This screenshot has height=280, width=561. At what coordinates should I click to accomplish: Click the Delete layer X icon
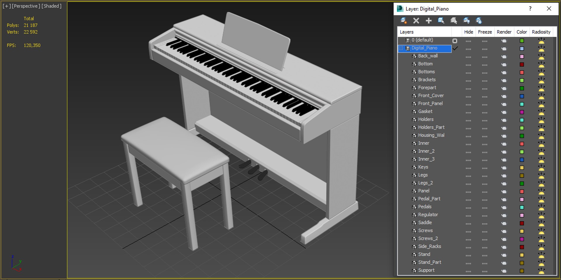pos(416,20)
